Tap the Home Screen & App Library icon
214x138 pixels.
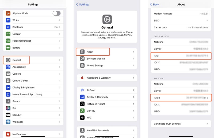coord(8,94)
